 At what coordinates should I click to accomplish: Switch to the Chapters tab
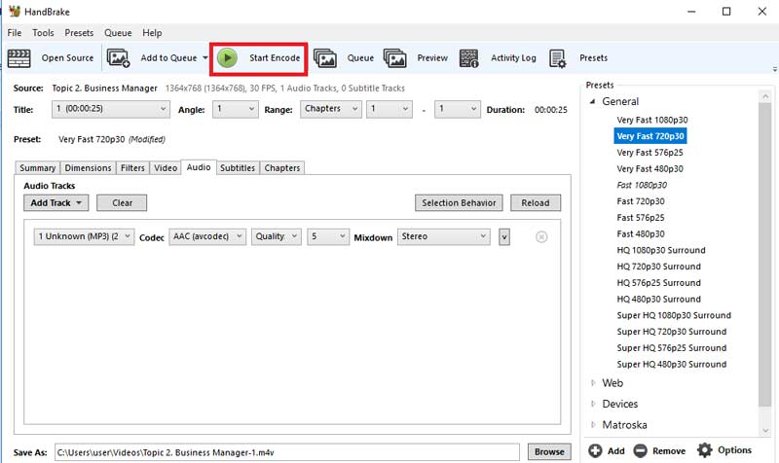pos(282,168)
